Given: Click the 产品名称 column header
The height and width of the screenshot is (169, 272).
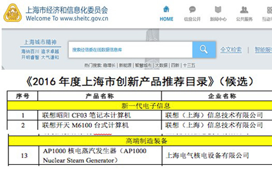Looking at the screenshot, I should pos(100,96).
